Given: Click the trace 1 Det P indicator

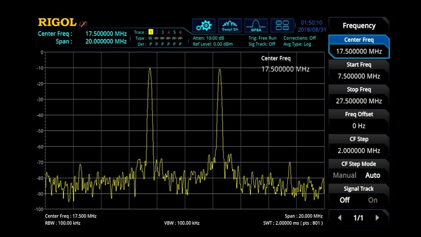Looking at the screenshot, I should pyautogui.click(x=151, y=44).
